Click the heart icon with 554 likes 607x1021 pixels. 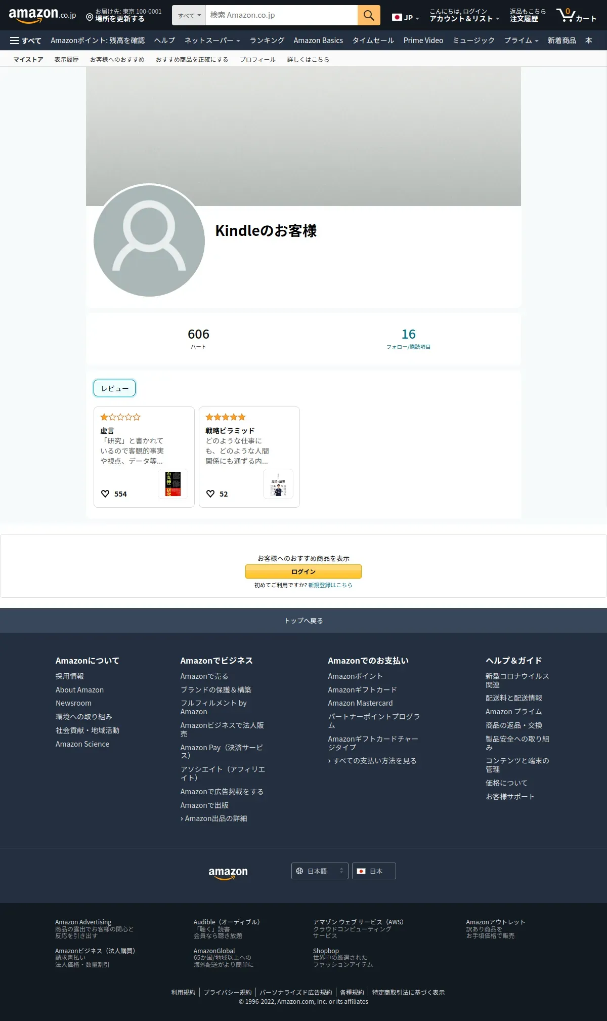click(105, 494)
